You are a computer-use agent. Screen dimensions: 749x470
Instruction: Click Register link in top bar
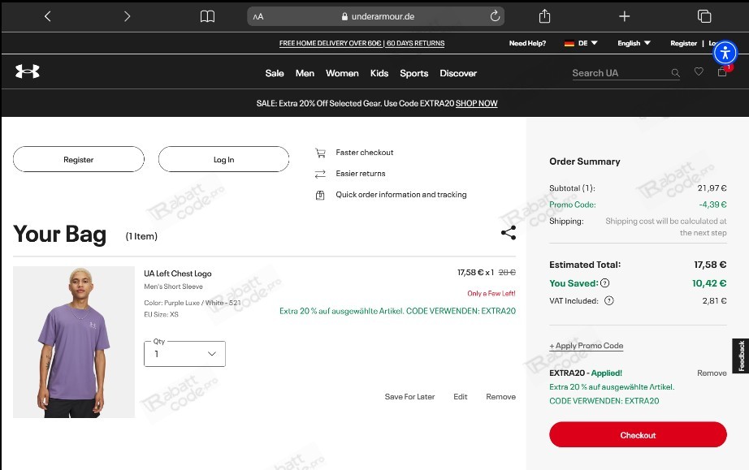pos(683,43)
